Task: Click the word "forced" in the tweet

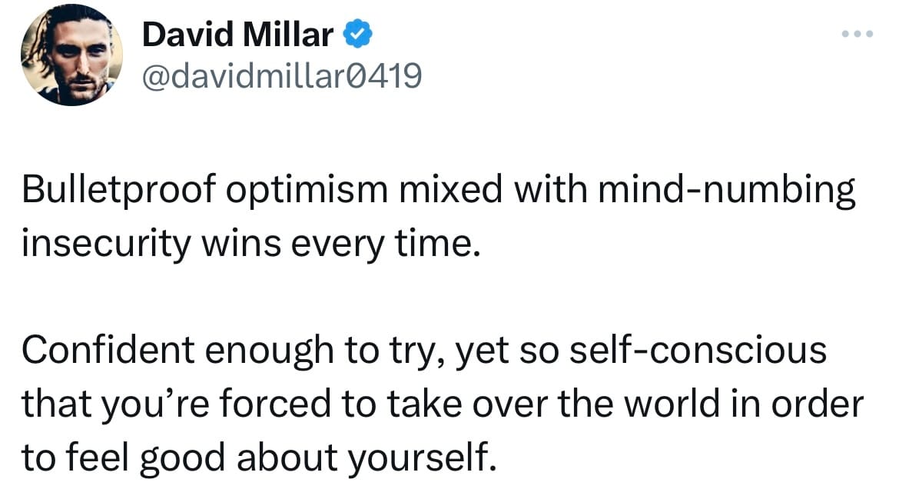Action: click(x=275, y=404)
